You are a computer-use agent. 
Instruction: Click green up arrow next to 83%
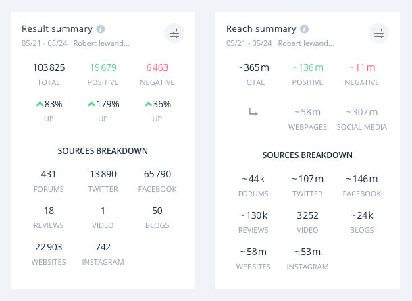40,104
